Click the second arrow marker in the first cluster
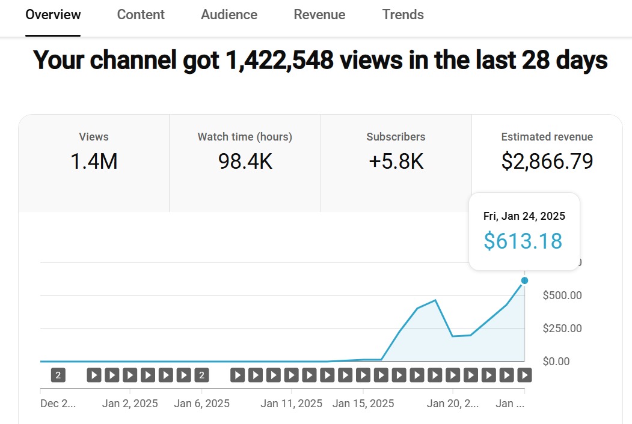The height and width of the screenshot is (424, 632). point(111,374)
